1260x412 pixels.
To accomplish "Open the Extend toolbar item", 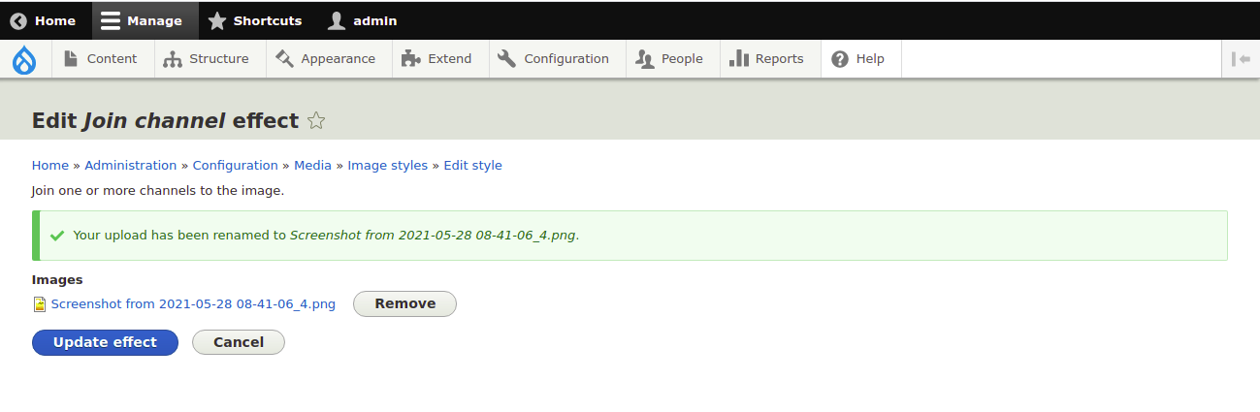I will [437, 59].
